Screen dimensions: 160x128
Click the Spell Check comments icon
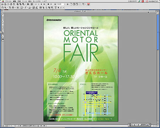34,7
